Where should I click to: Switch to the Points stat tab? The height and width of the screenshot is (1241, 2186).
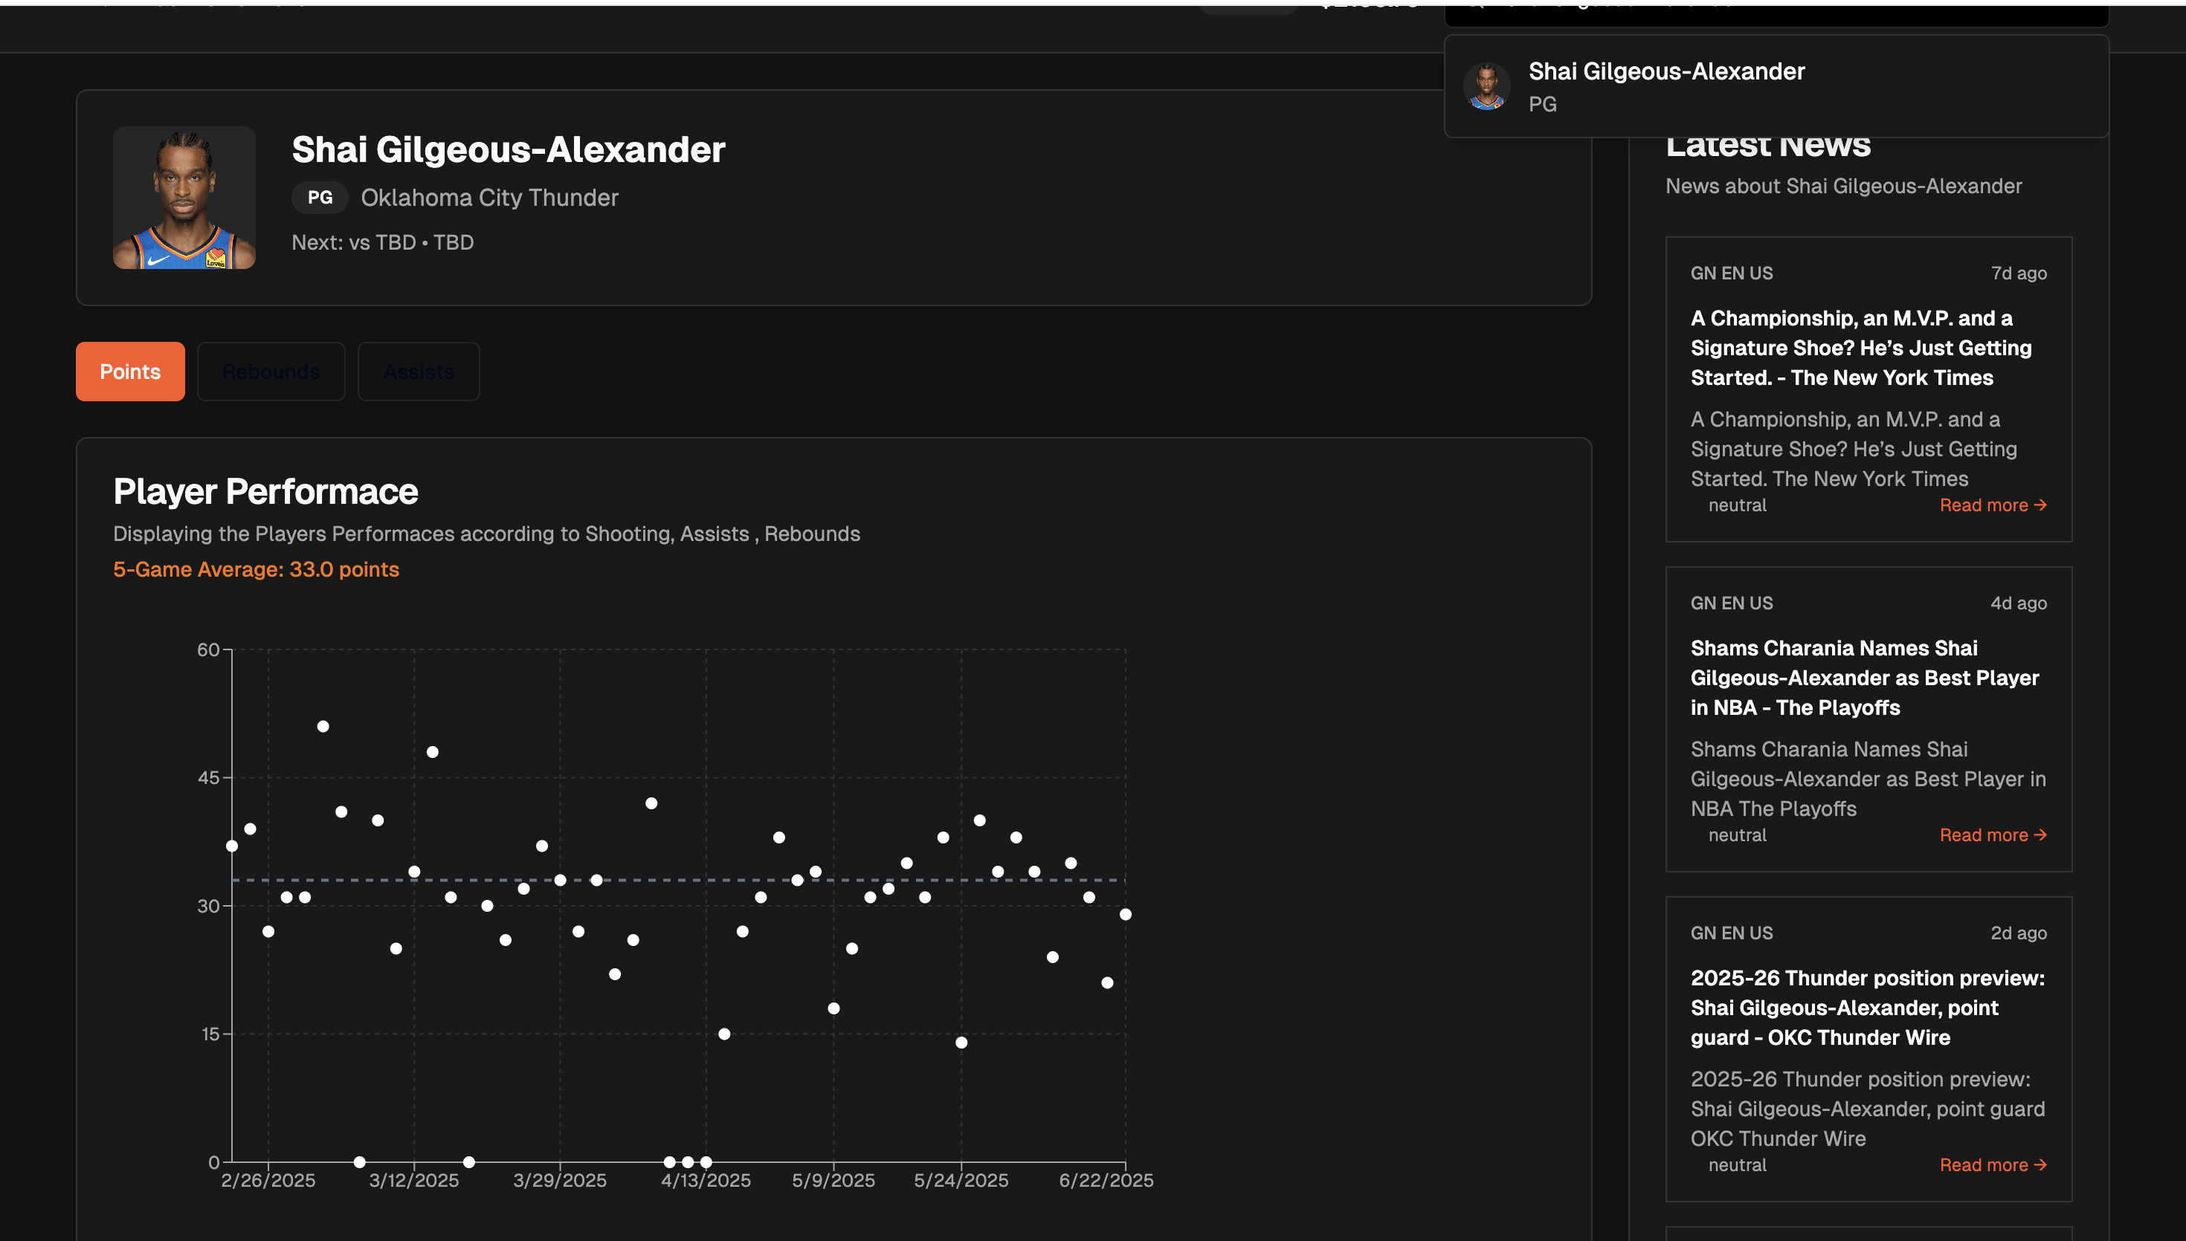click(x=129, y=372)
